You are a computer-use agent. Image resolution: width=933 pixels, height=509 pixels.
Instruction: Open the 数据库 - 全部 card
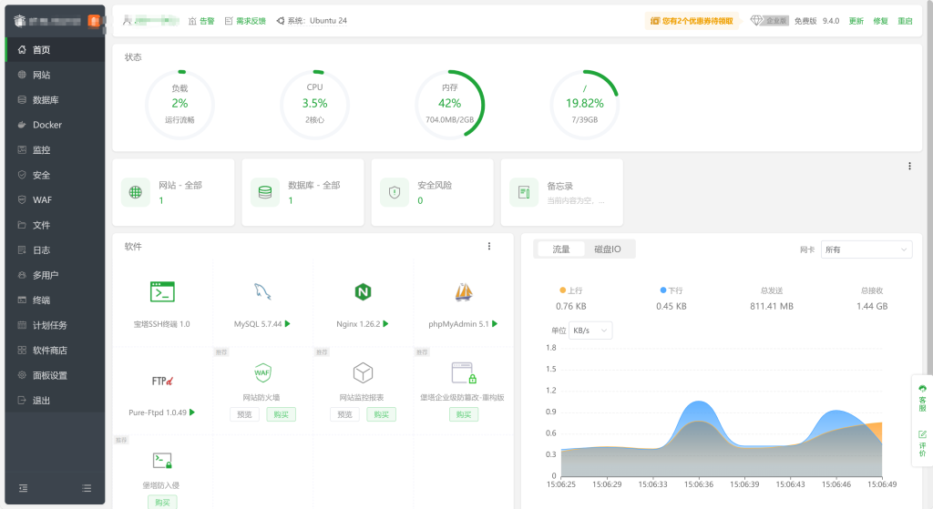(x=302, y=192)
